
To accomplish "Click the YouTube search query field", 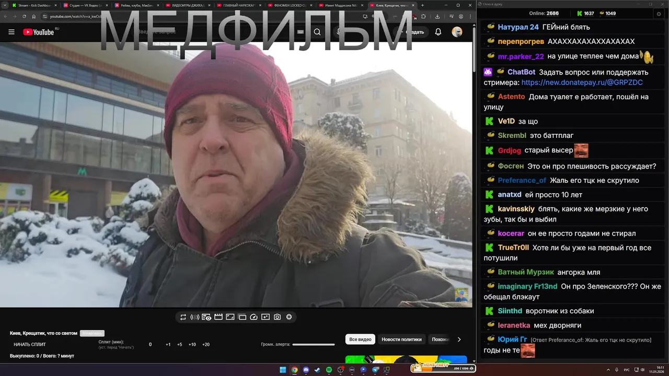I will tap(220, 32).
